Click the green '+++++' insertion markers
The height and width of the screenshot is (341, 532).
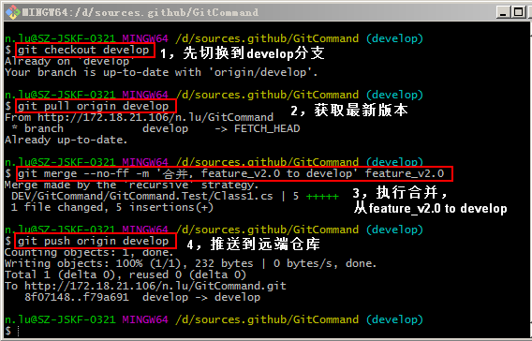tap(322, 197)
